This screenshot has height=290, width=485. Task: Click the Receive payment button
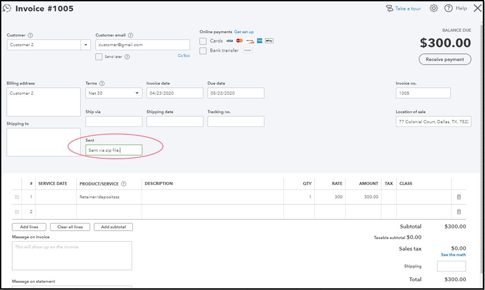coord(444,59)
